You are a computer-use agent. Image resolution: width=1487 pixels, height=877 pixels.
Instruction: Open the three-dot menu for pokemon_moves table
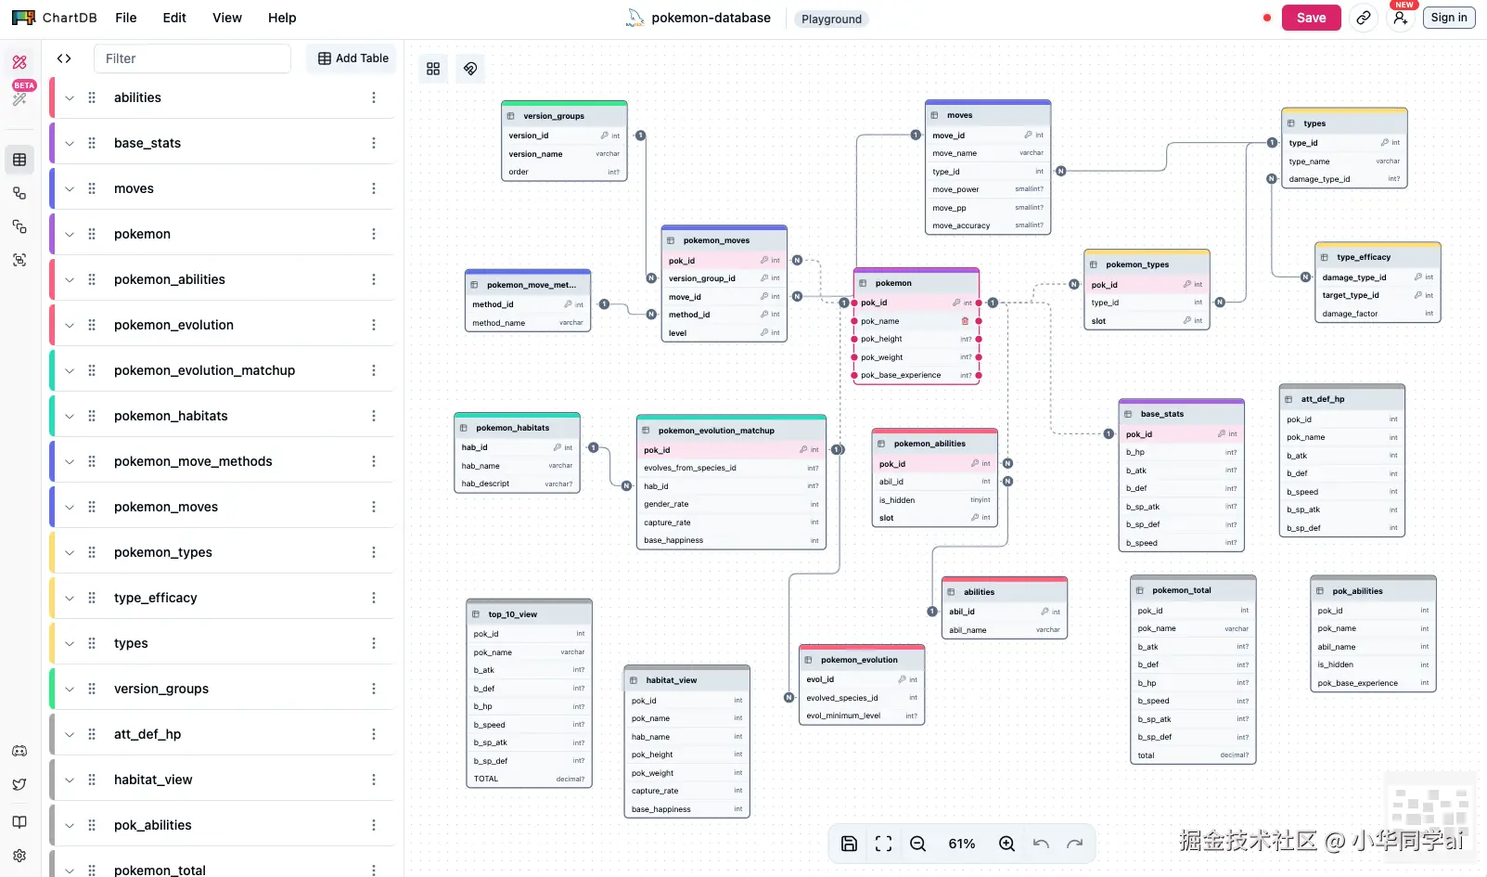[x=374, y=507]
